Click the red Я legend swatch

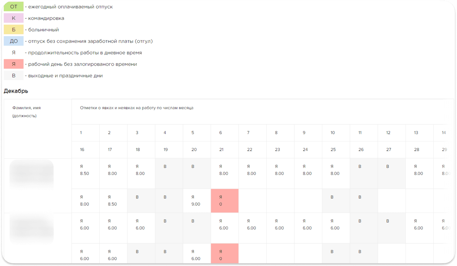coord(14,64)
